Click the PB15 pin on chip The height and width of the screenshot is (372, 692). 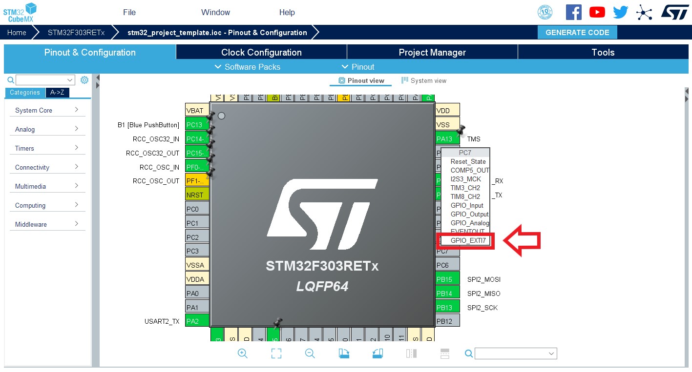click(447, 279)
